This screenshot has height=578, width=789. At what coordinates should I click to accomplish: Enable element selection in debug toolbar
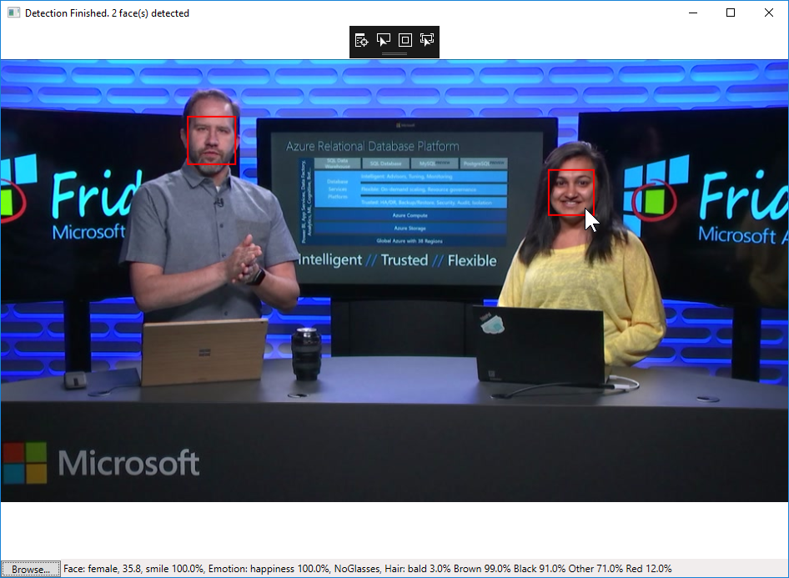[384, 40]
